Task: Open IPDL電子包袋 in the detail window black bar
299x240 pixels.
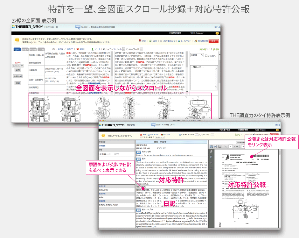Action: coord(225,130)
